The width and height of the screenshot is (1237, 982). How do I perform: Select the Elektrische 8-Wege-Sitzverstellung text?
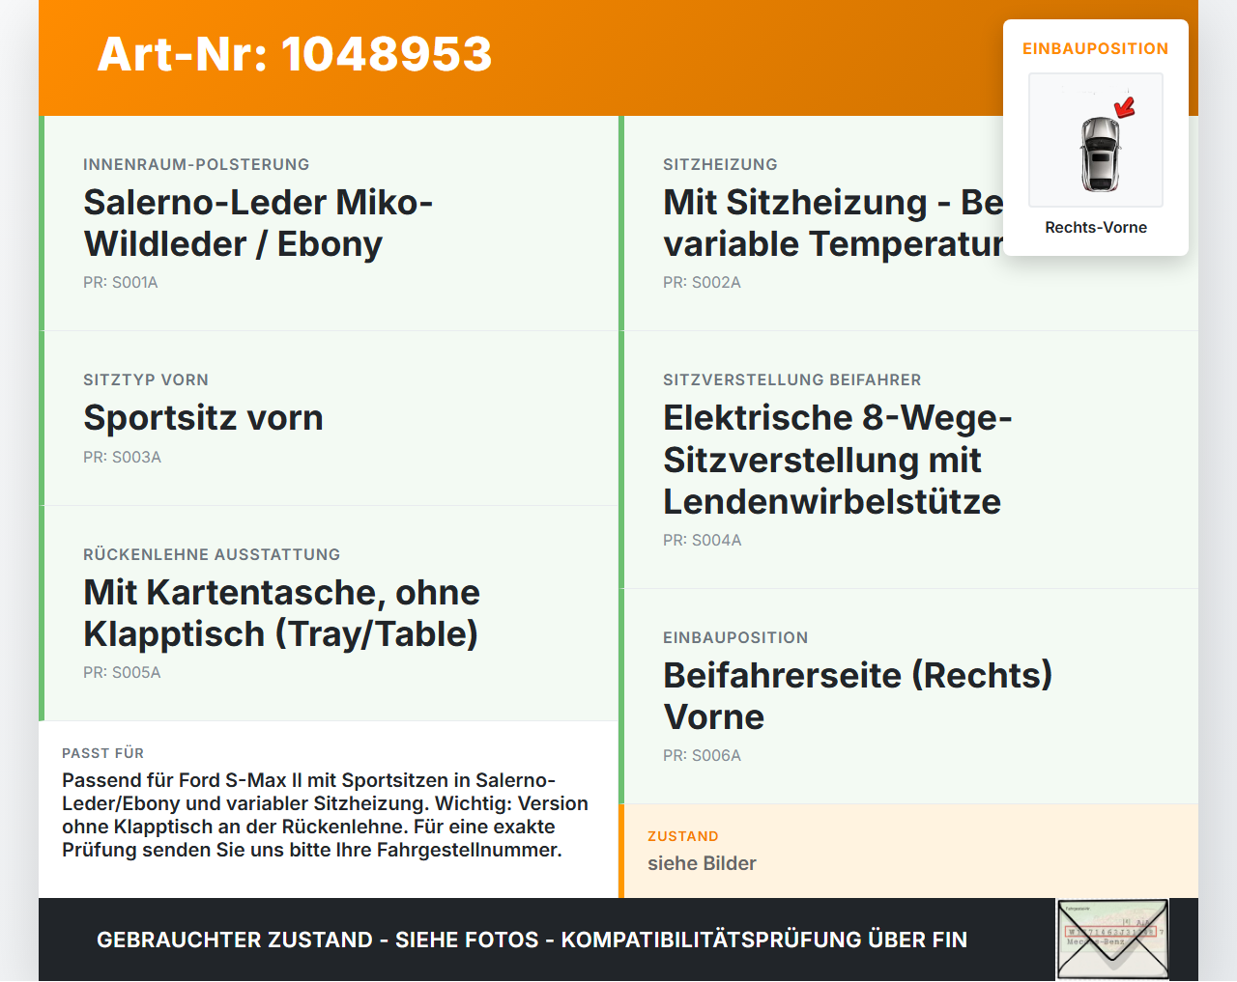[838, 460]
